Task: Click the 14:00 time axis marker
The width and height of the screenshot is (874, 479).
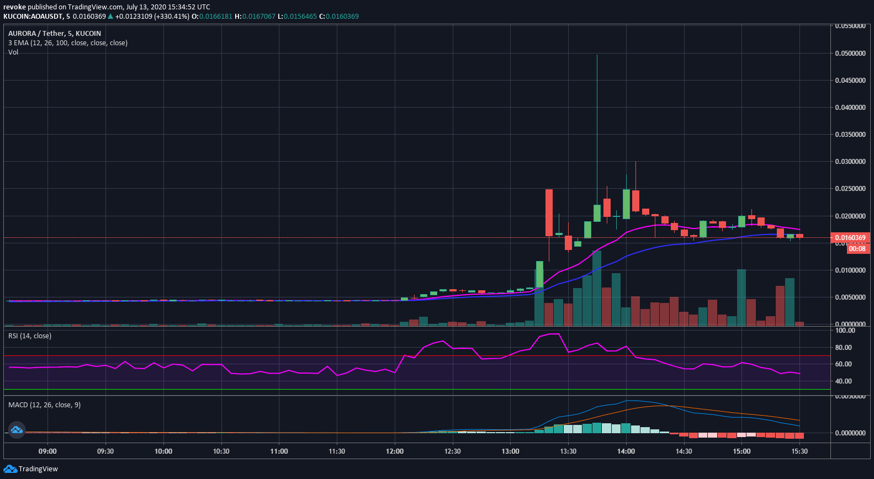Action: [626, 451]
